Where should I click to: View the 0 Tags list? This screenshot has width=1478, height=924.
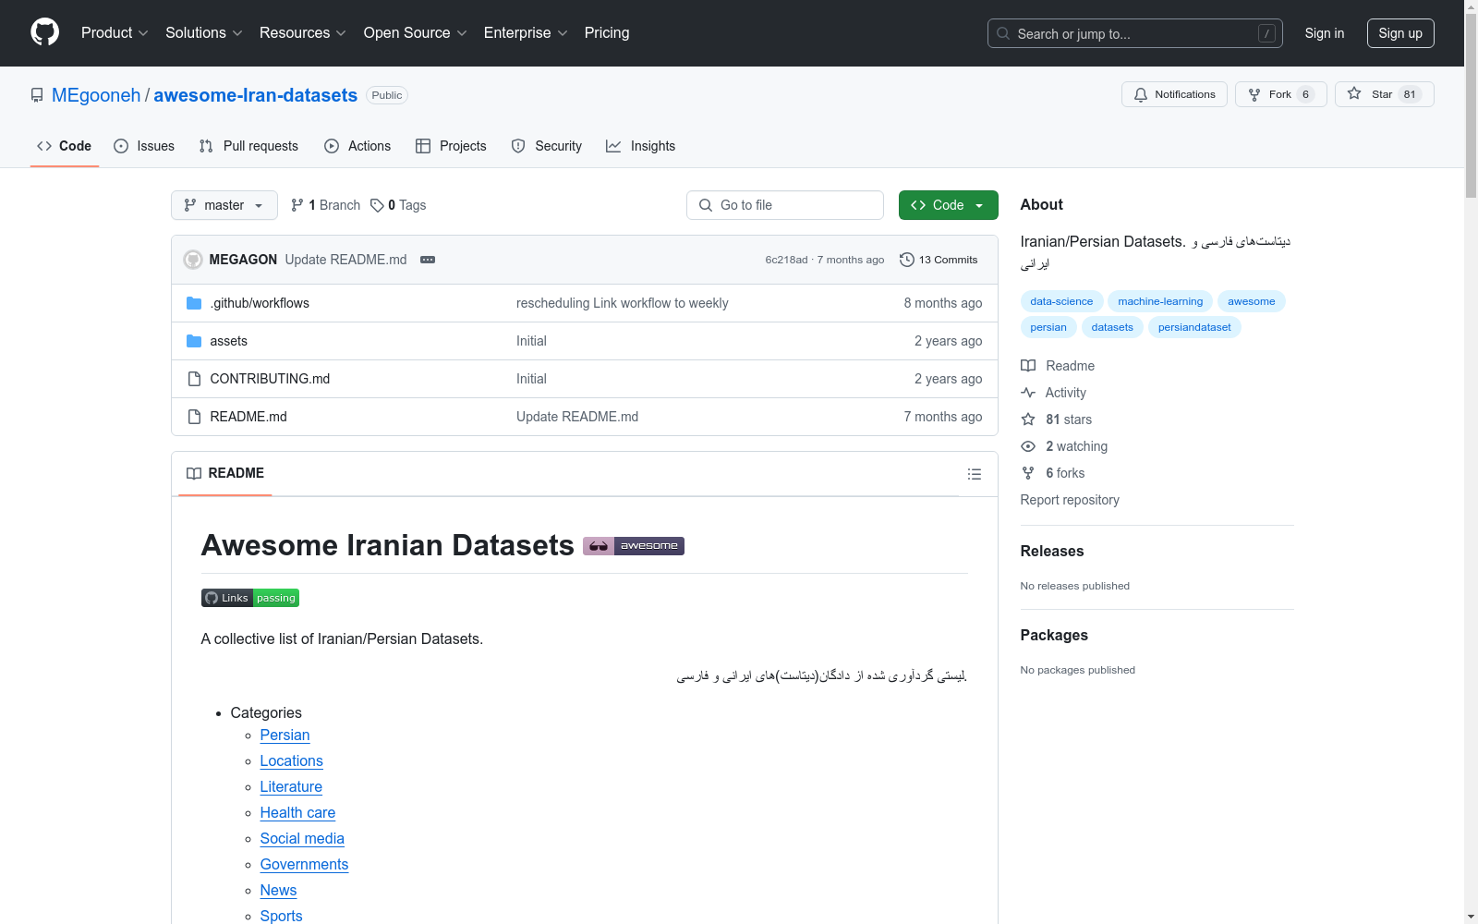pyautogui.click(x=398, y=205)
